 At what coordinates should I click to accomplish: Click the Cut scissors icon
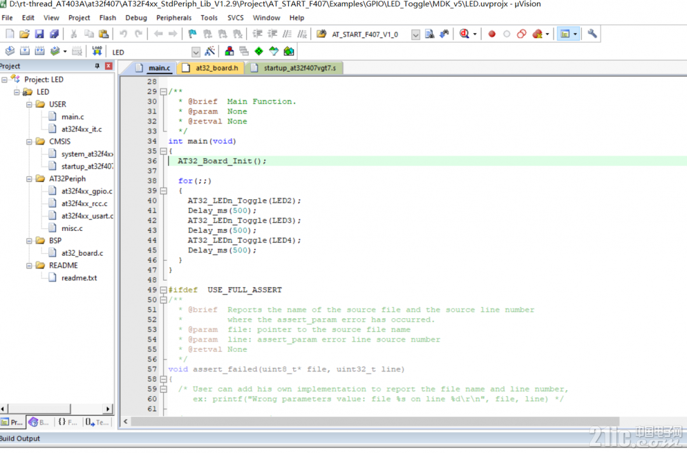(74, 34)
